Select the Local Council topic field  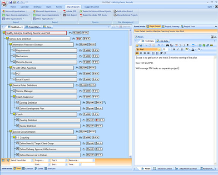coord(46,80)
